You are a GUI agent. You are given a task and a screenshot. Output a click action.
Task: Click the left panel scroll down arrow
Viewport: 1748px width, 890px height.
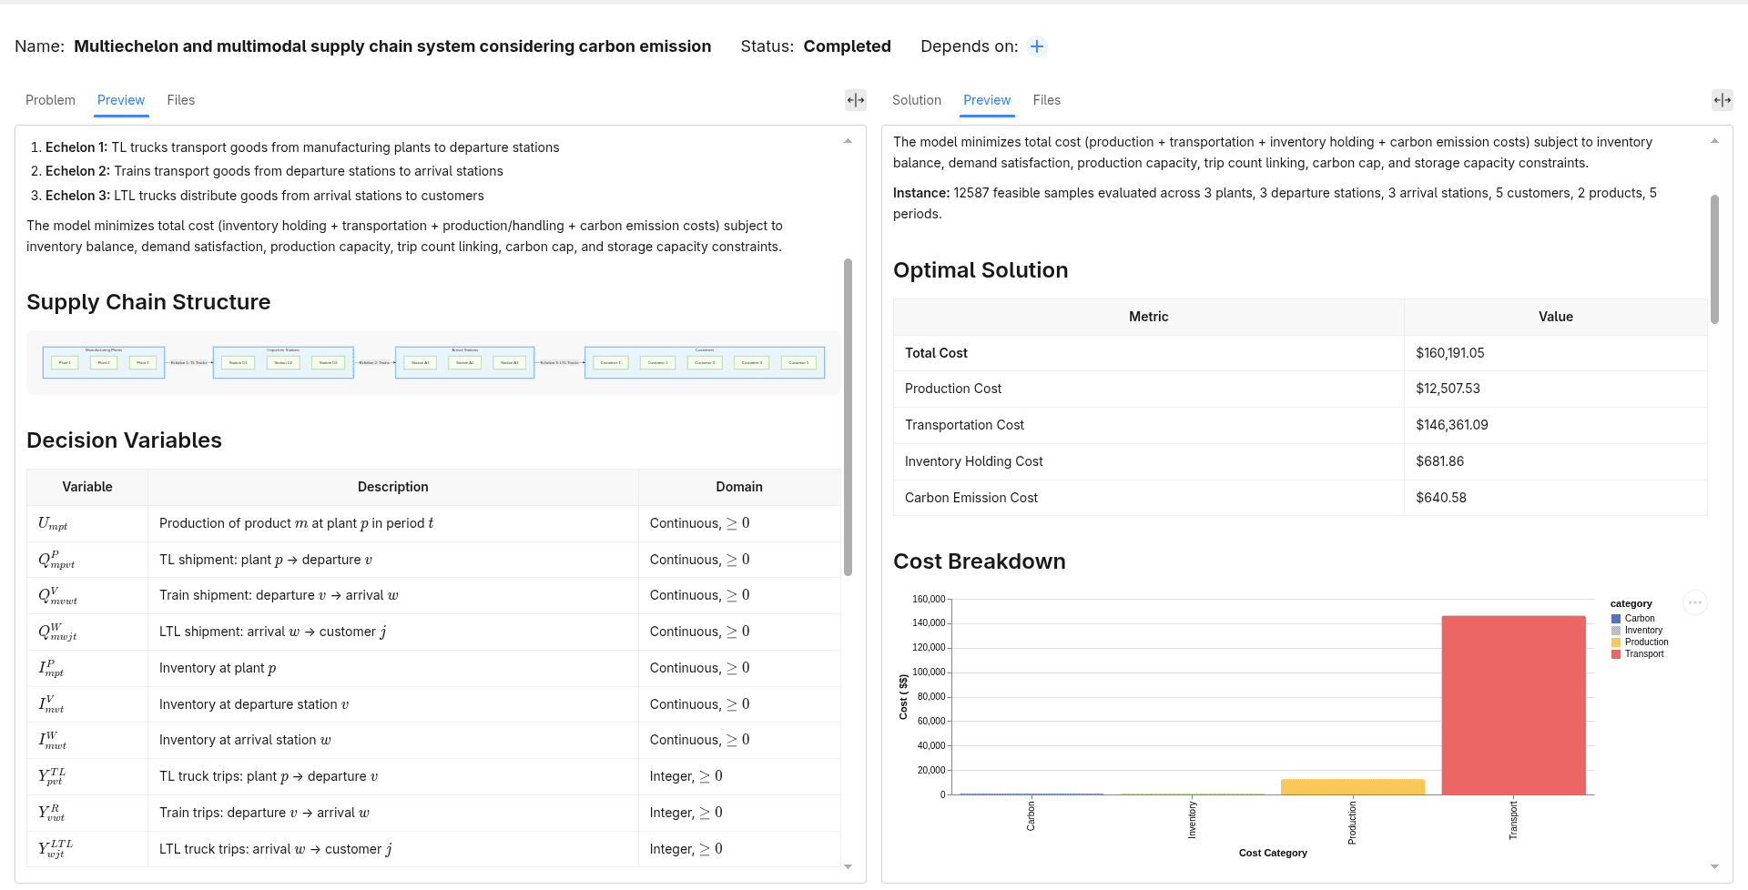pos(848,867)
